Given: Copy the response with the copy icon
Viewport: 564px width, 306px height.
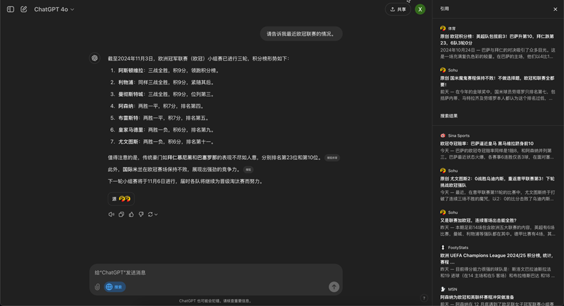Looking at the screenshot, I should pyautogui.click(x=121, y=215).
